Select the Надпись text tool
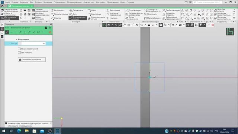This screenshot has height=134, width=238. click(112, 18)
